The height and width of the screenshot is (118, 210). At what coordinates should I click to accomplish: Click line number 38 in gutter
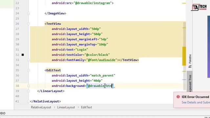pos(17,86)
